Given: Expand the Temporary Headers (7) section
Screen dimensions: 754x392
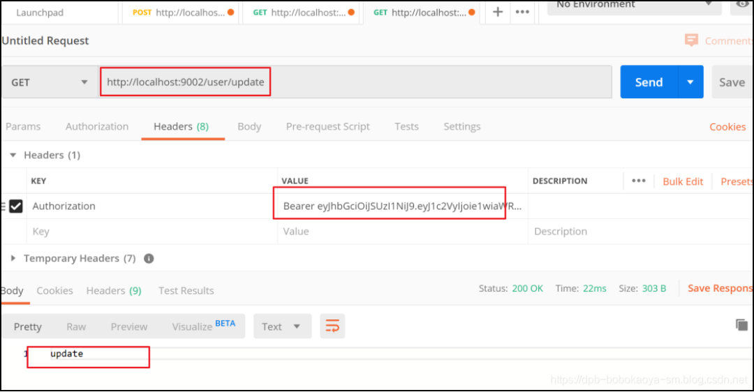Looking at the screenshot, I should (13, 259).
